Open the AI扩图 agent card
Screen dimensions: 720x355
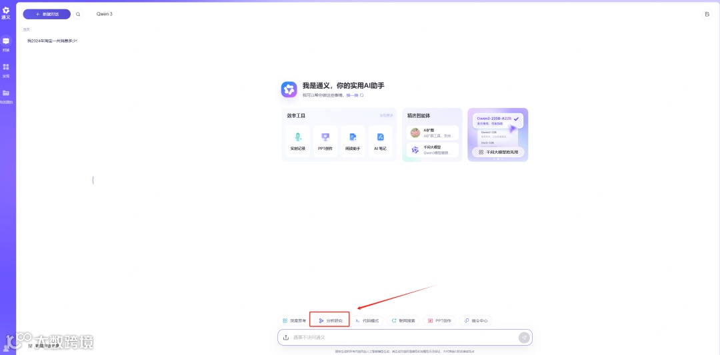pyautogui.click(x=432, y=133)
